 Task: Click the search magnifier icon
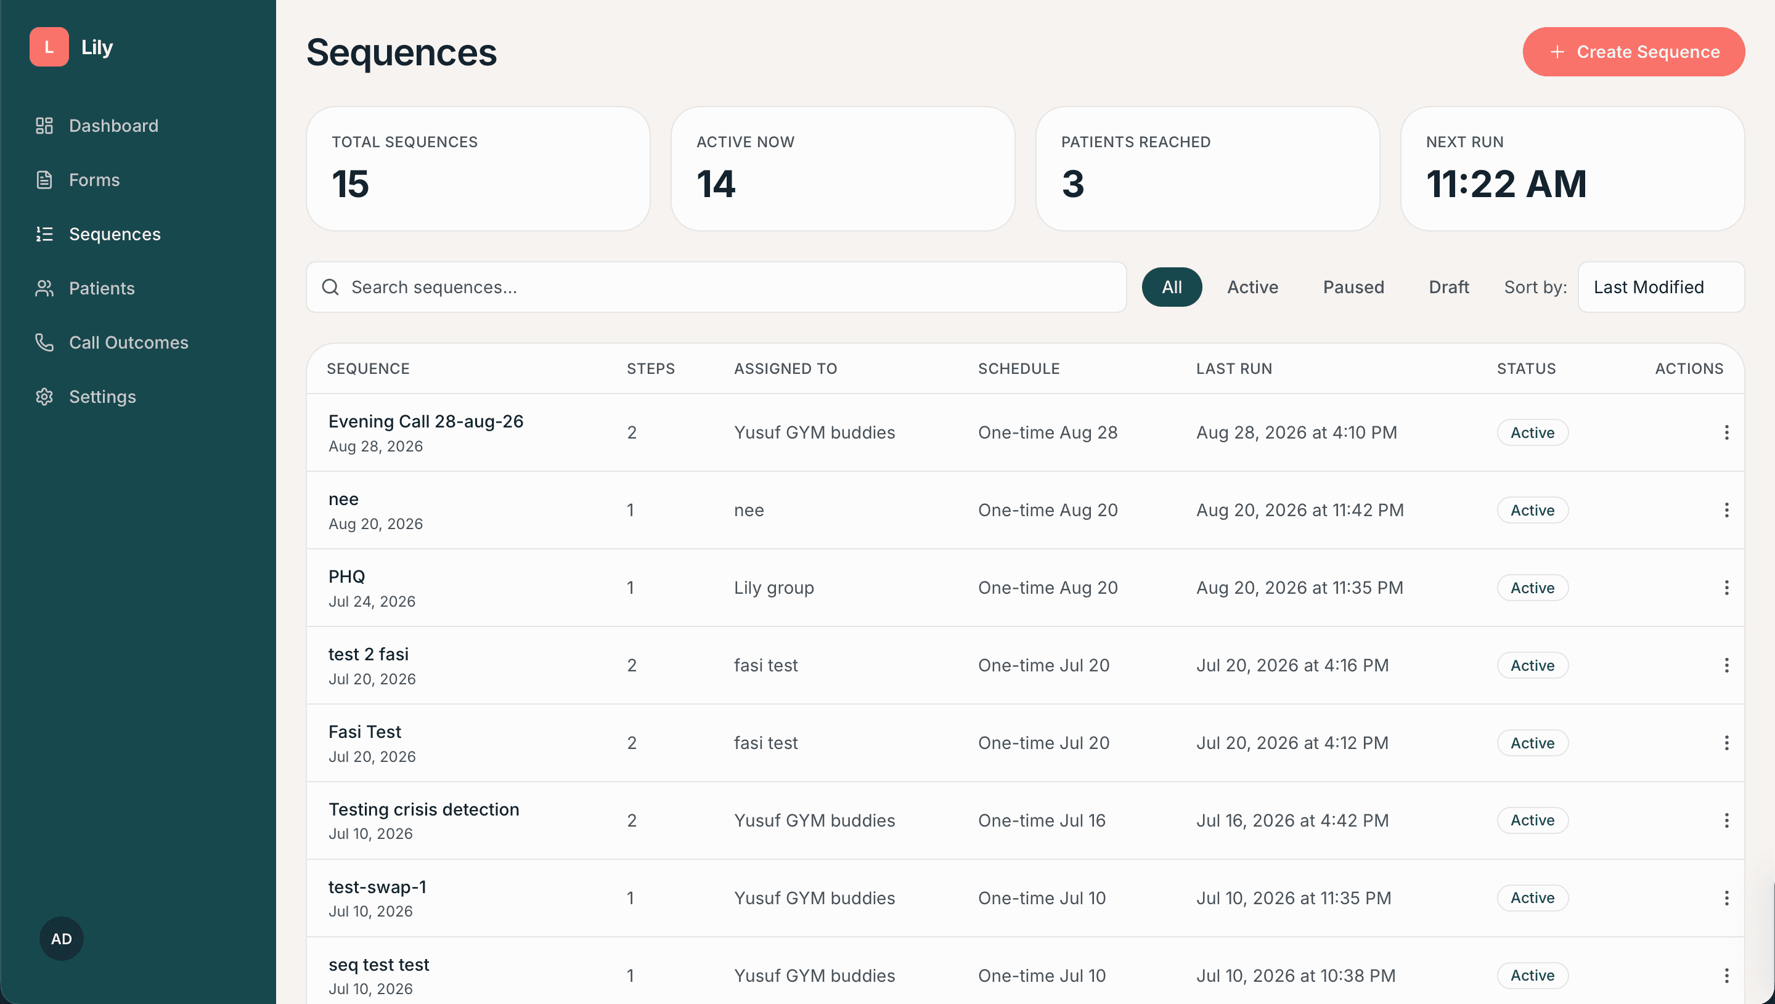pos(330,287)
